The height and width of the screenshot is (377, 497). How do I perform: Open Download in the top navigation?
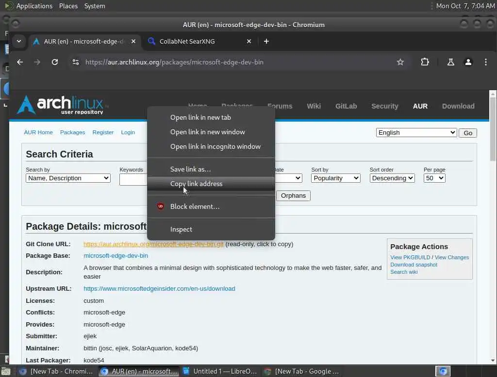[458, 106]
